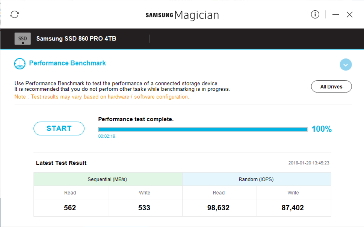Screen dimensions: 364x227
Task: Click the test result timestamp
Action: coord(309,163)
